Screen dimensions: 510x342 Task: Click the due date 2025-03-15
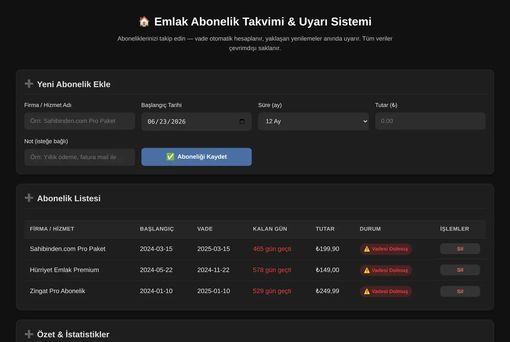[x=213, y=249]
